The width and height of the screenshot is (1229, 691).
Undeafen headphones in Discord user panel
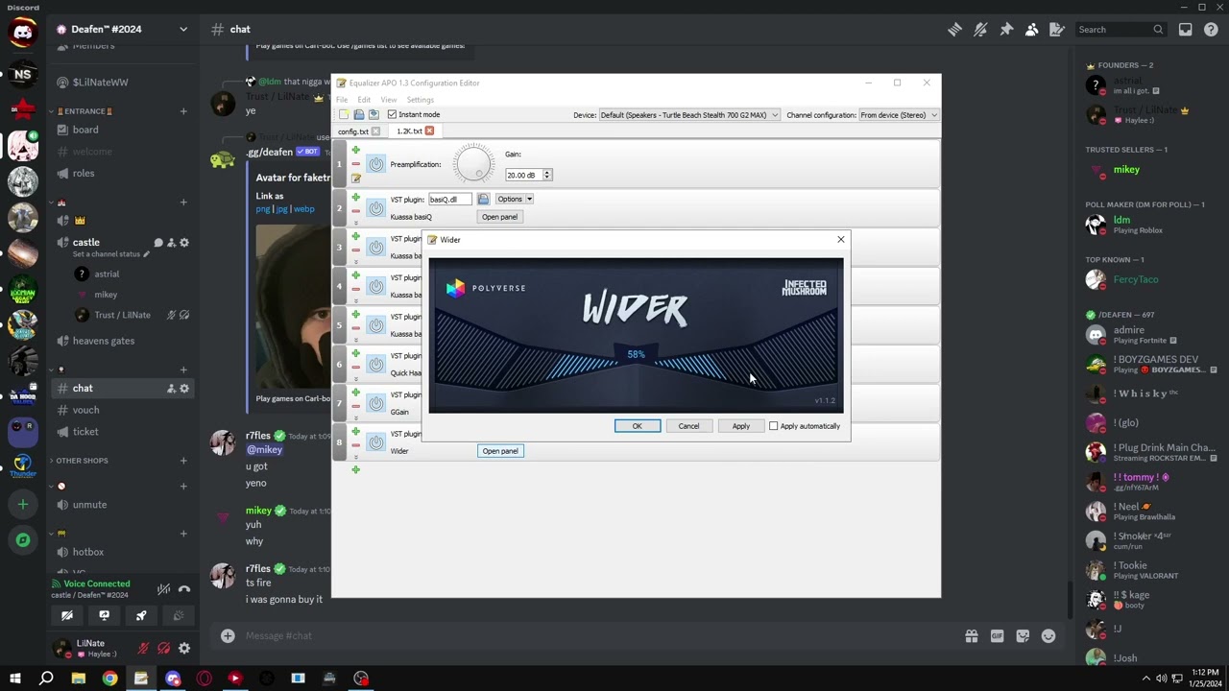164,649
